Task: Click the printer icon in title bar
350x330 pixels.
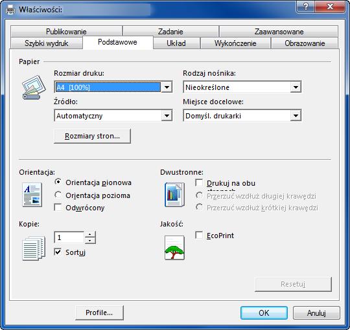Action: click(x=10, y=10)
